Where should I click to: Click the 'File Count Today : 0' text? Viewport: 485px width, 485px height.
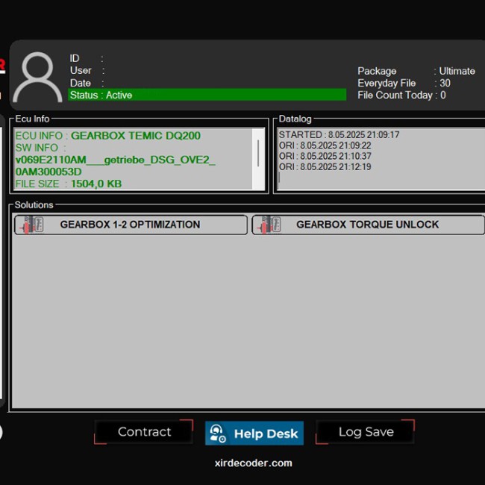401,95
